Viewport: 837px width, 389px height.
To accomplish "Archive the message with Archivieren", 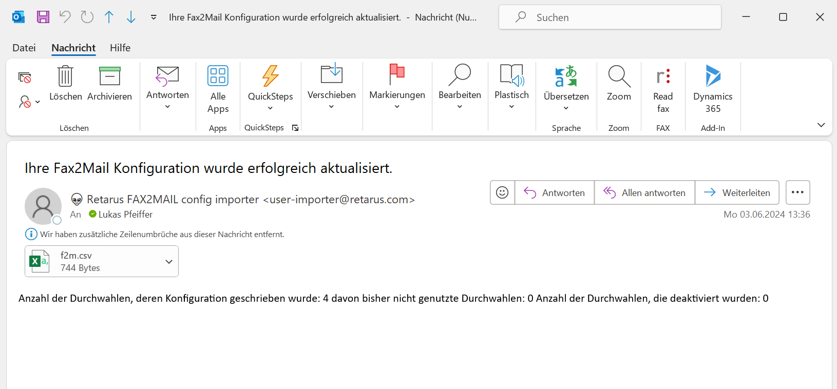I will tap(109, 76).
